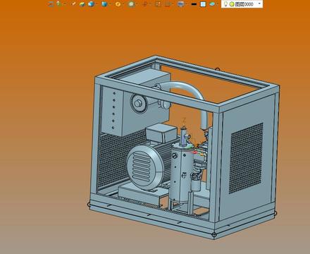Click the green-yellow surface box icon
This screenshot has width=310, height=254.
tap(82, 4)
